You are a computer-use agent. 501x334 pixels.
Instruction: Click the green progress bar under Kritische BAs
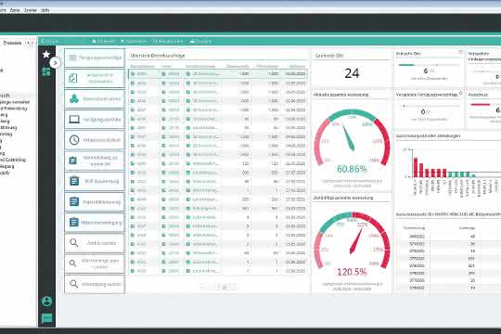(406, 65)
